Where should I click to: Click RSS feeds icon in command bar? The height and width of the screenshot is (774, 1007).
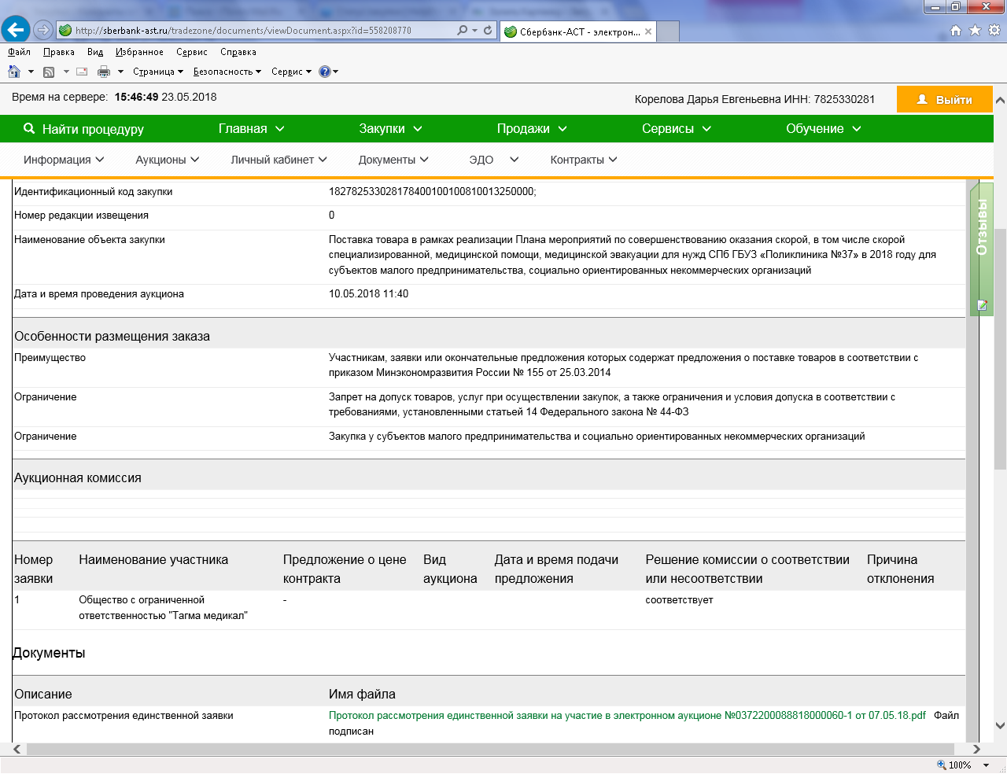click(49, 72)
